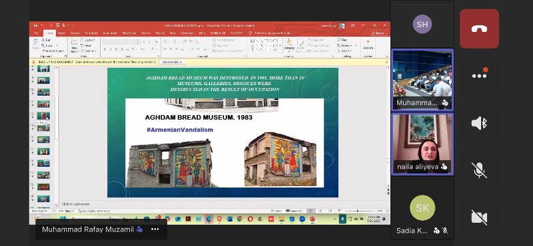This screenshot has height=246, width=533.
Task: Switch the Bluetooth speaker audio output
Action: click(479, 123)
